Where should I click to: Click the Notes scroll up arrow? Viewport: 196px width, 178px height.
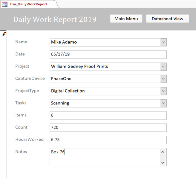tap(163, 152)
